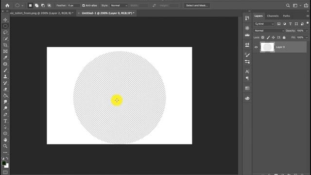Screen dimensions: 311x175
Task: Select the Elliptical Marquee tool
Action: tap(5, 26)
